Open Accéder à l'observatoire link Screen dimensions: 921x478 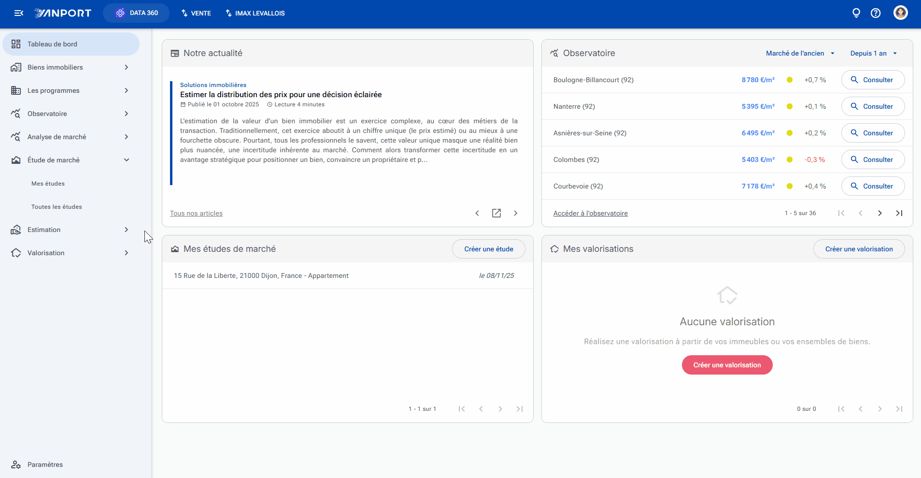tap(590, 213)
